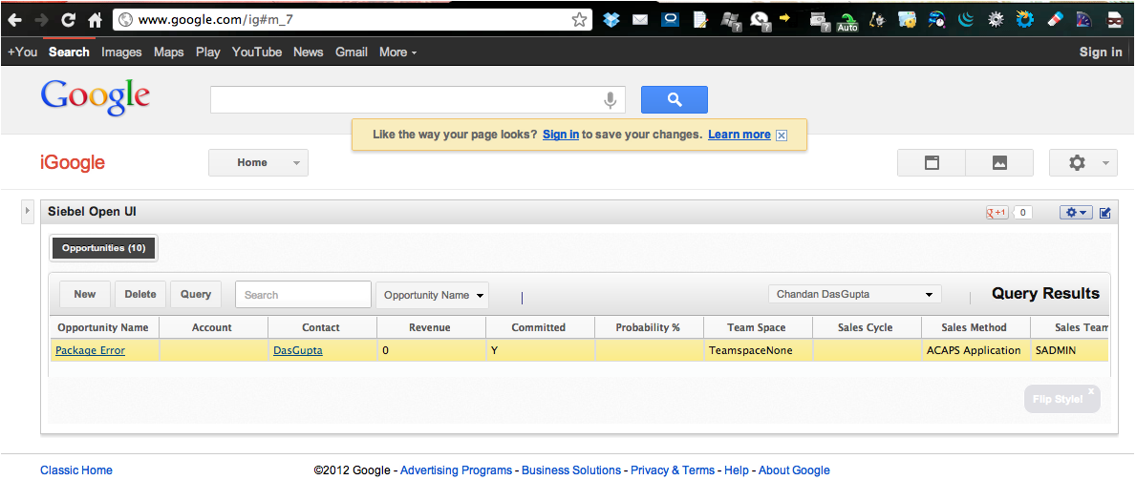
Task: Open the browser home page icon
Action: click(x=95, y=20)
